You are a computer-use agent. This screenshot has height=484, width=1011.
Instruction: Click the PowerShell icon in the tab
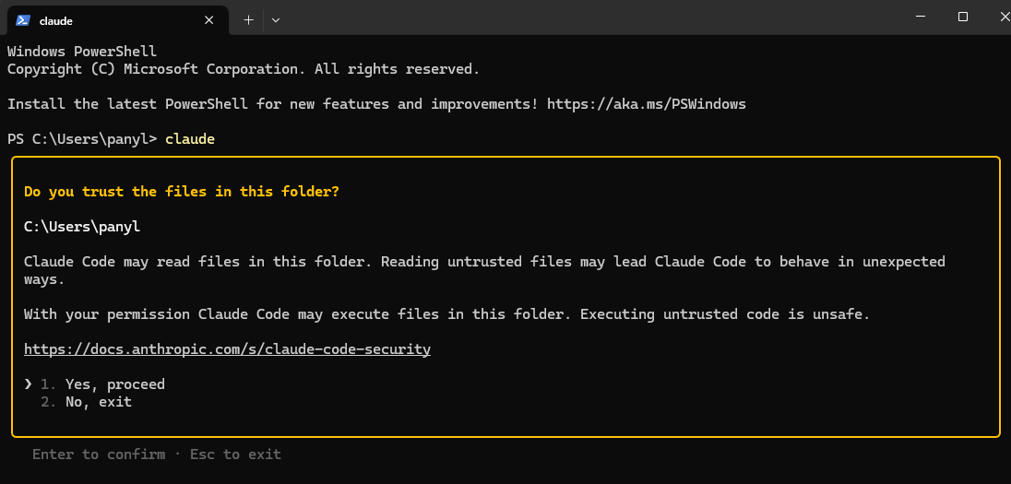tap(23, 19)
